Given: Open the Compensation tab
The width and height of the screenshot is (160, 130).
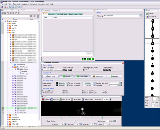Looking at the screenshot, I should (x=73, y=14).
